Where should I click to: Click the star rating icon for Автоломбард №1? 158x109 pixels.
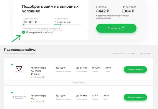(31, 102)
